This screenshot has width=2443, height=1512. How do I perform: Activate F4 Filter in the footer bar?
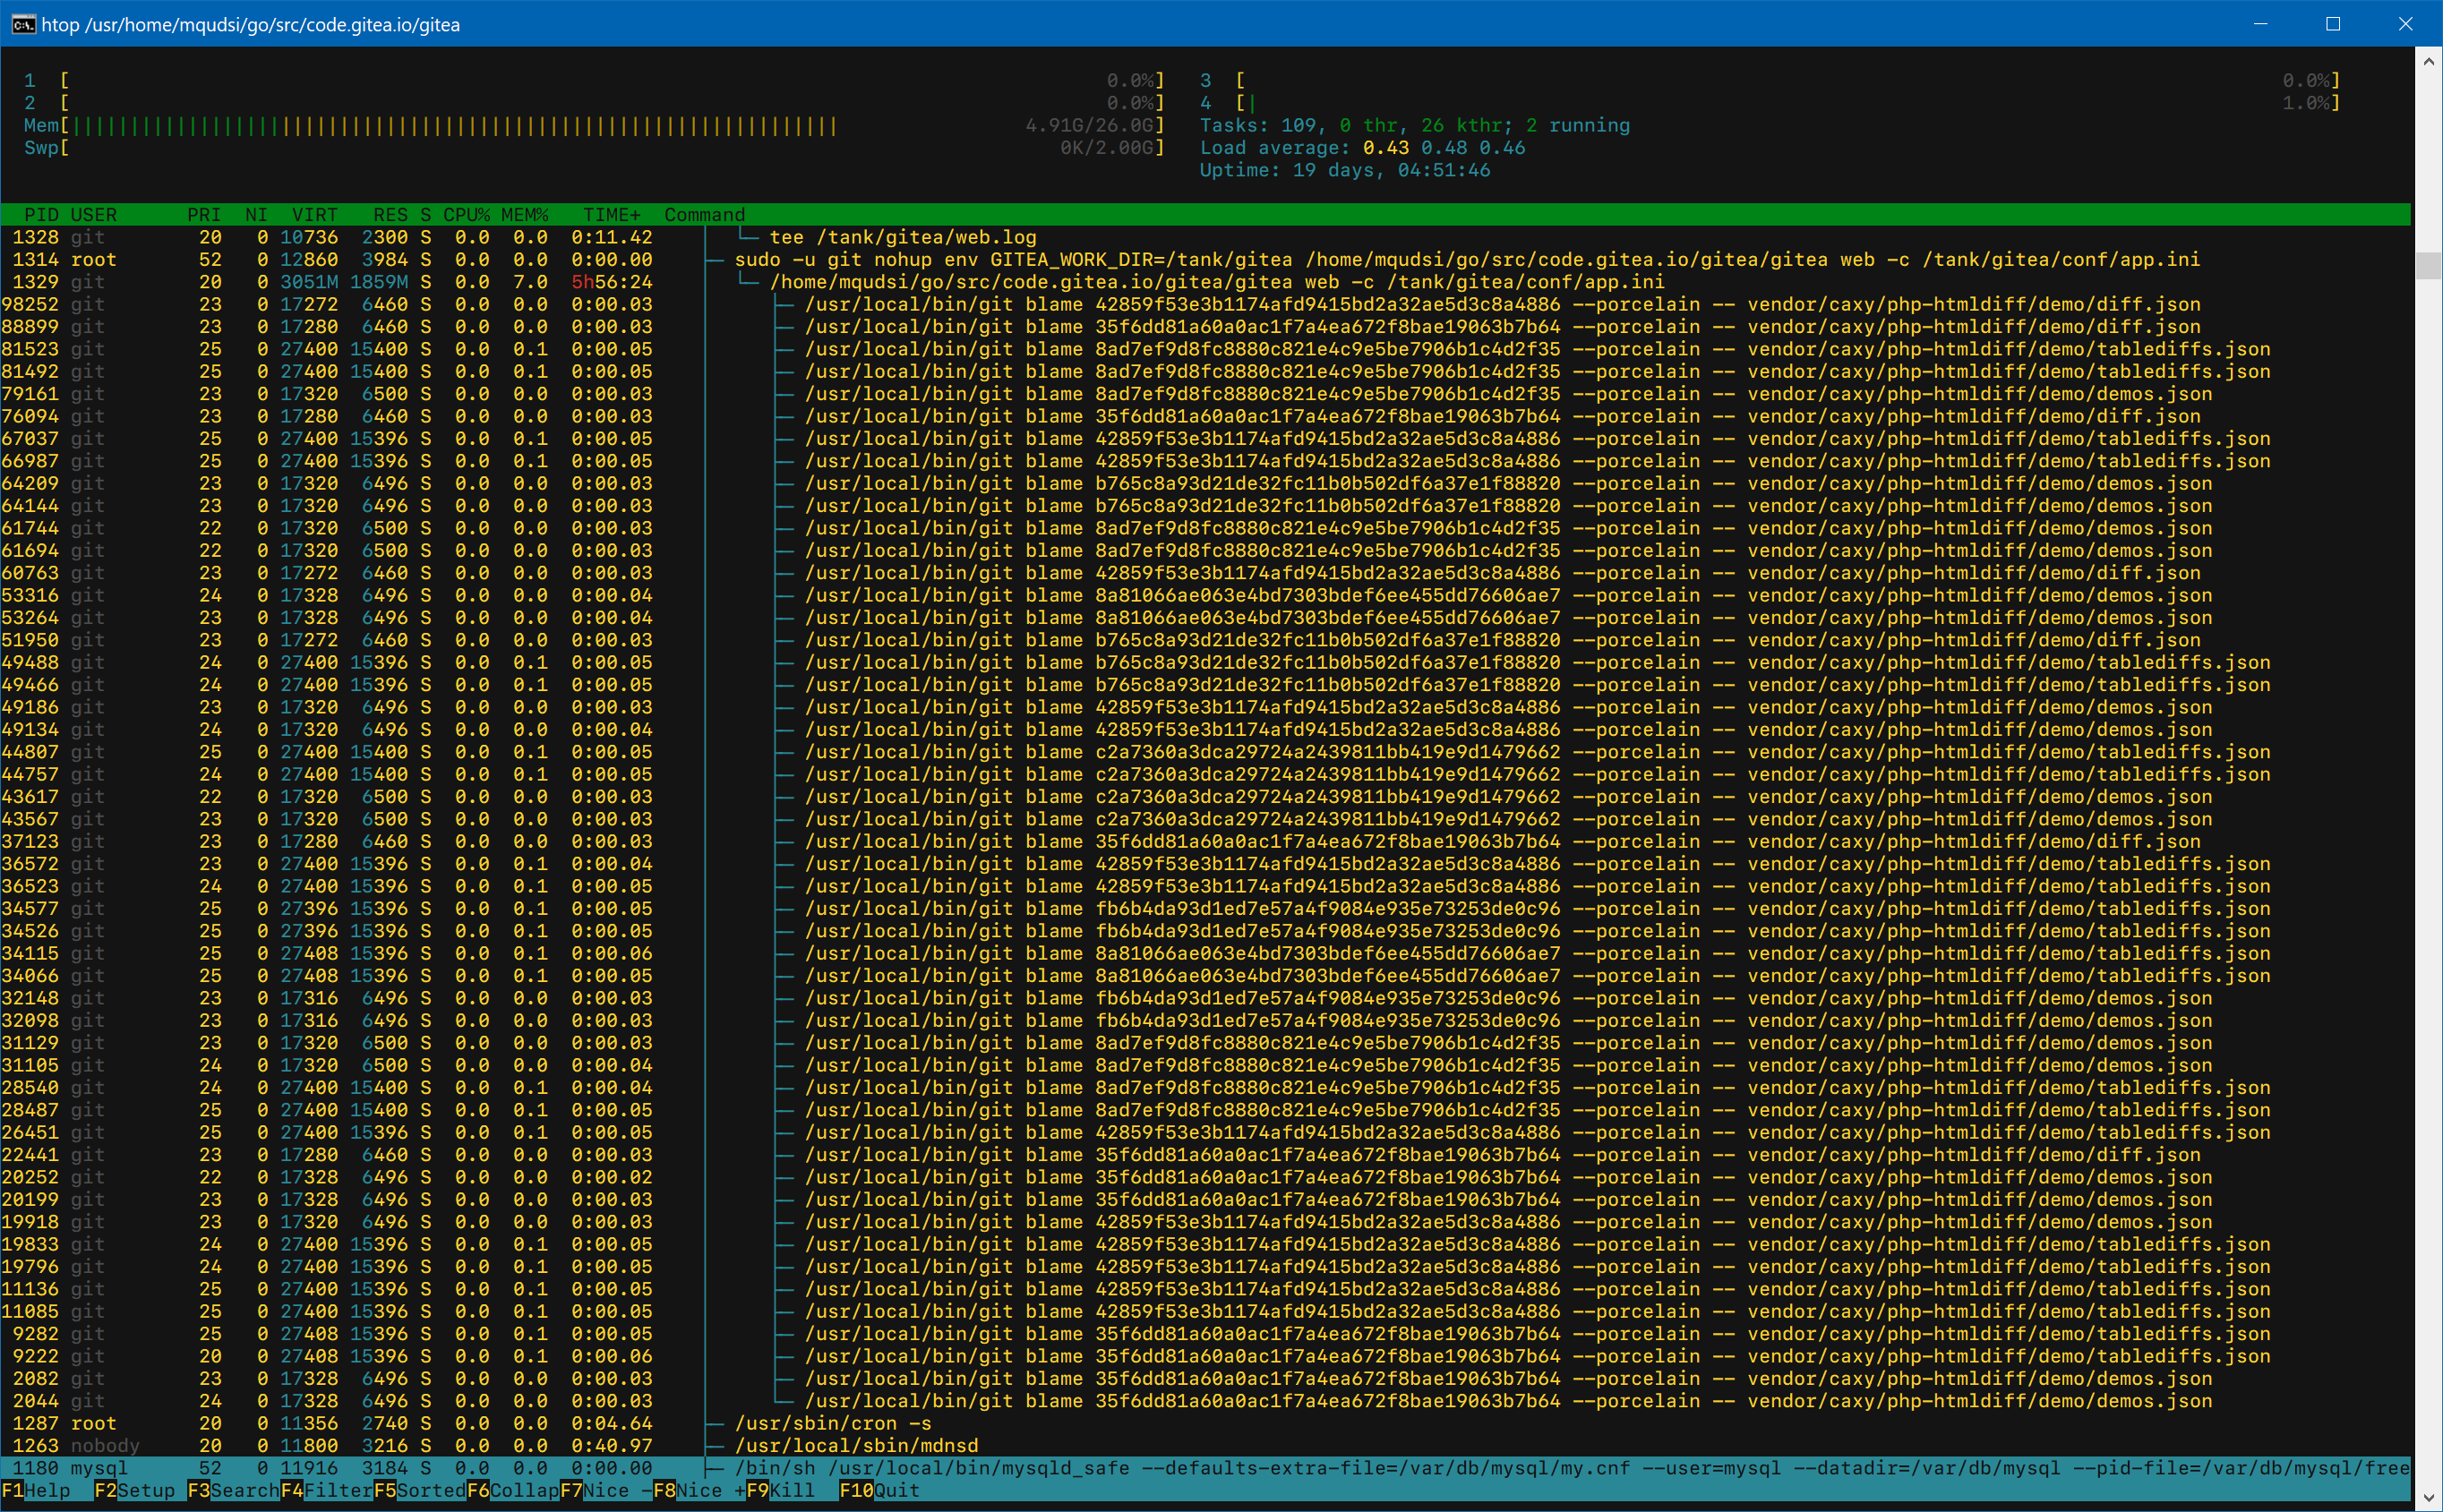tap(326, 1490)
